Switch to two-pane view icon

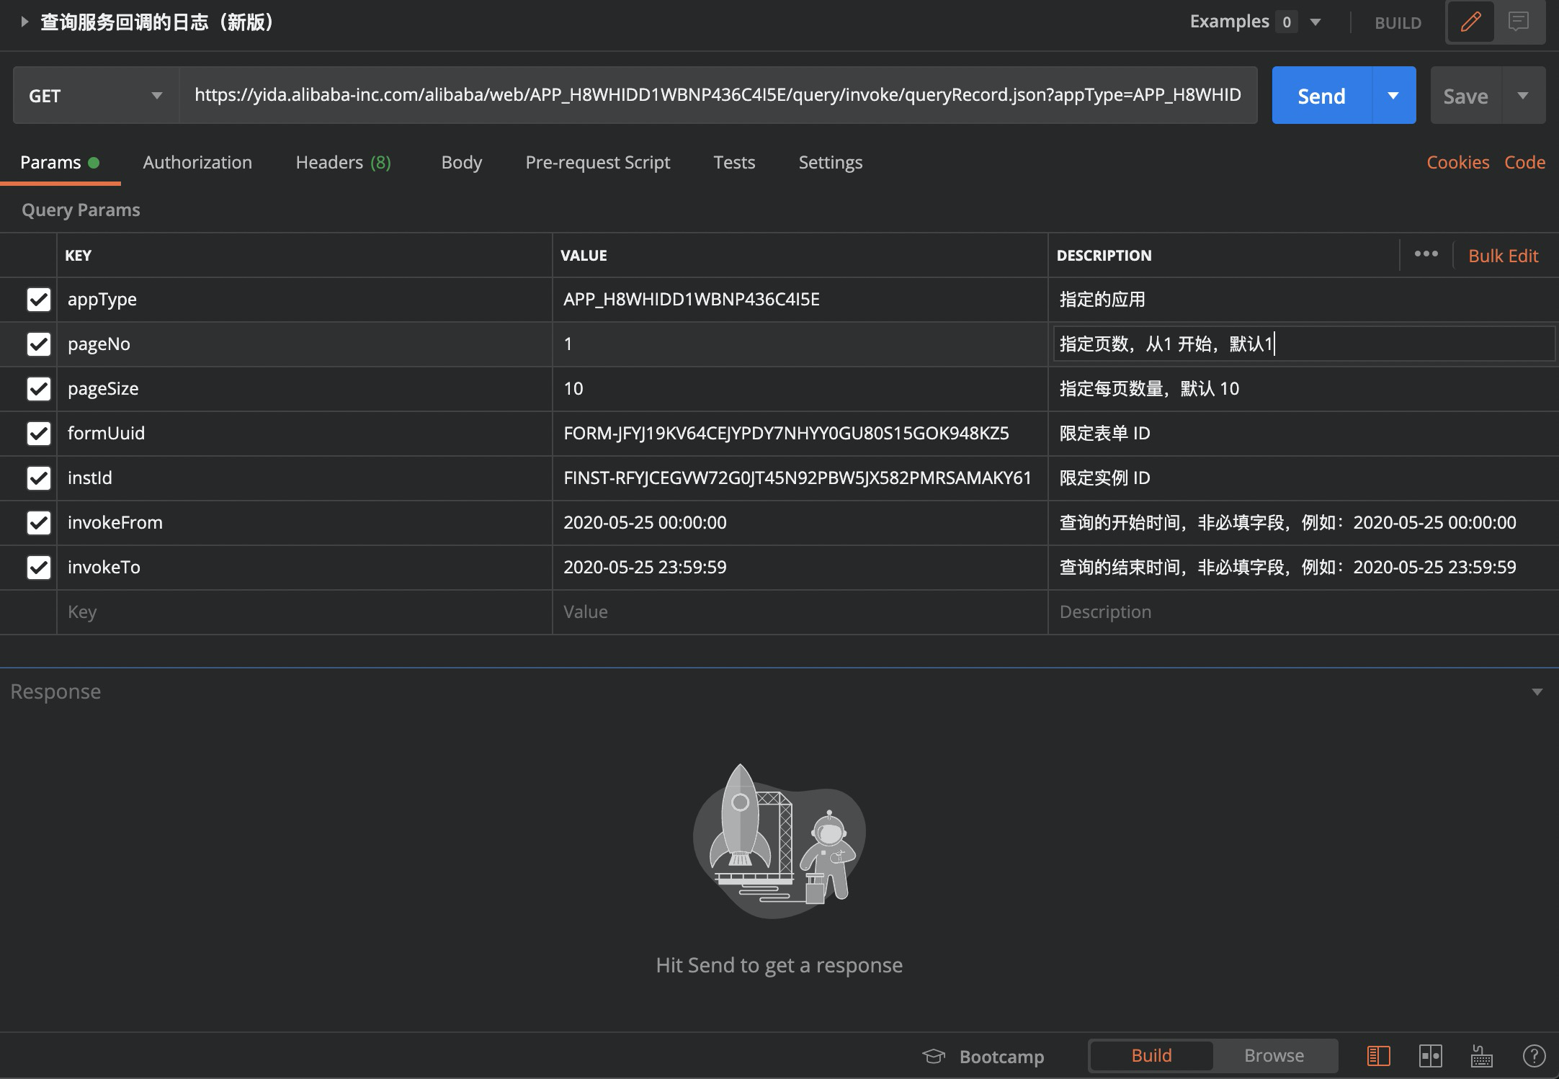(x=1430, y=1056)
